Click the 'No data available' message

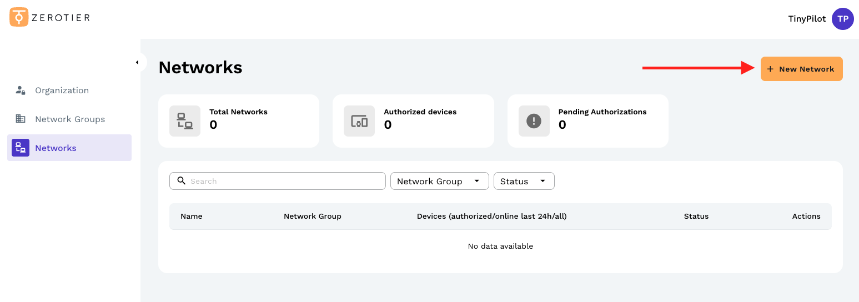[x=500, y=246]
